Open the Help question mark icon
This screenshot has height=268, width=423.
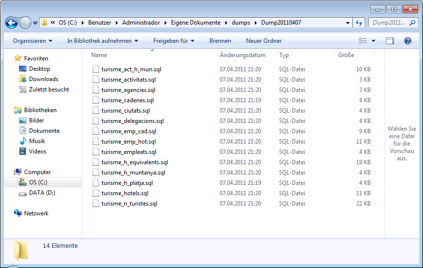[408, 41]
